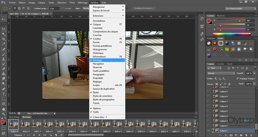Select the Paint Bucket tool
The height and width of the screenshot is (137, 258).
[3, 74]
